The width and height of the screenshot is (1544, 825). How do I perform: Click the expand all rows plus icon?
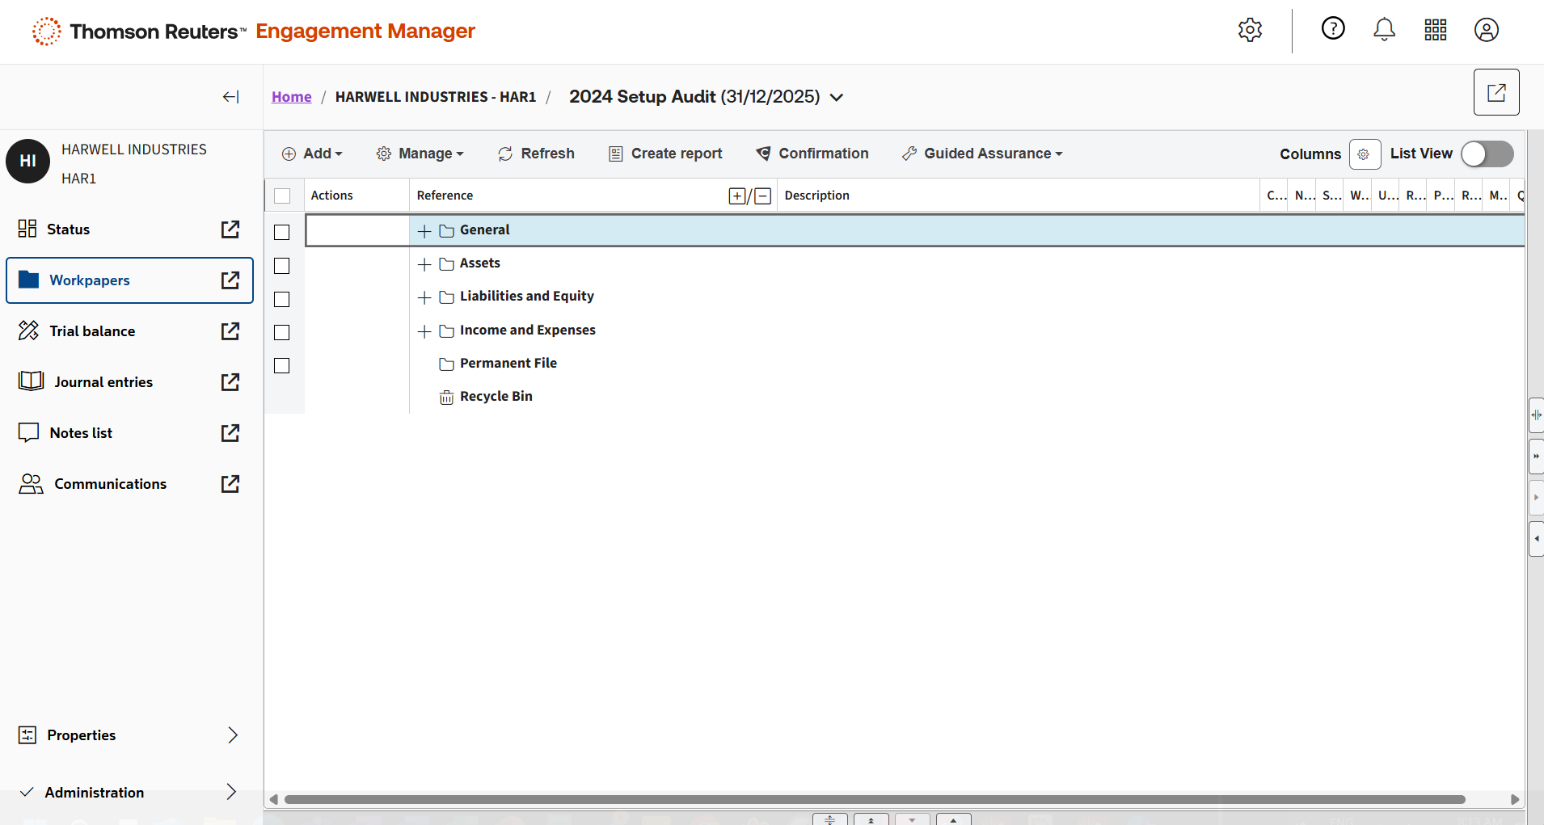[x=736, y=196]
